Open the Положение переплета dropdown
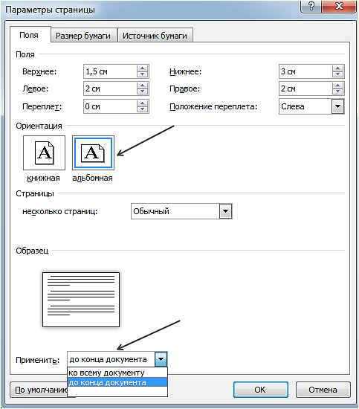359x409 pixels. (338, 106)
